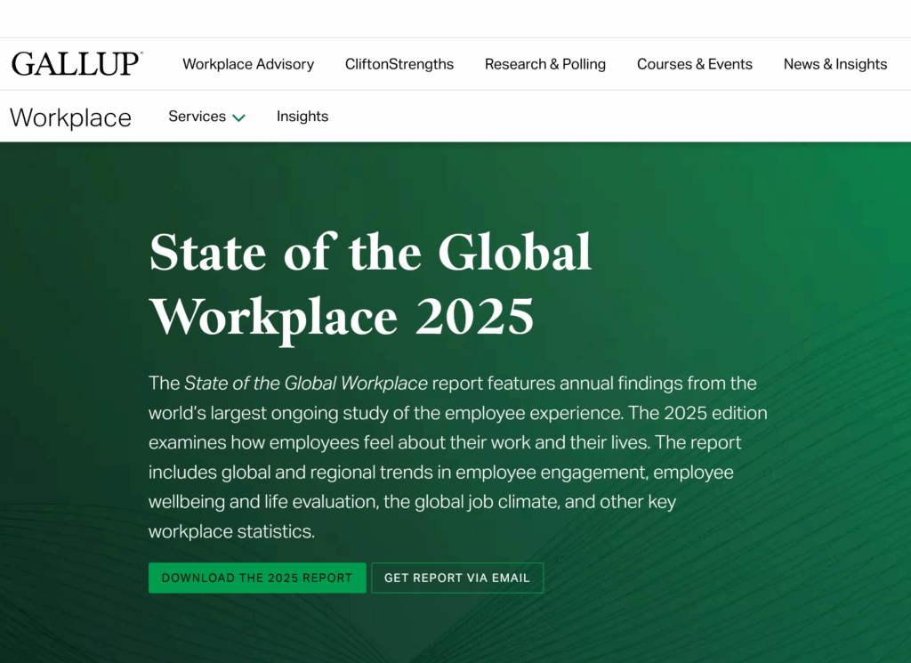Click the registered trademark symbol beside GALLUP

[x=142, y=51]
